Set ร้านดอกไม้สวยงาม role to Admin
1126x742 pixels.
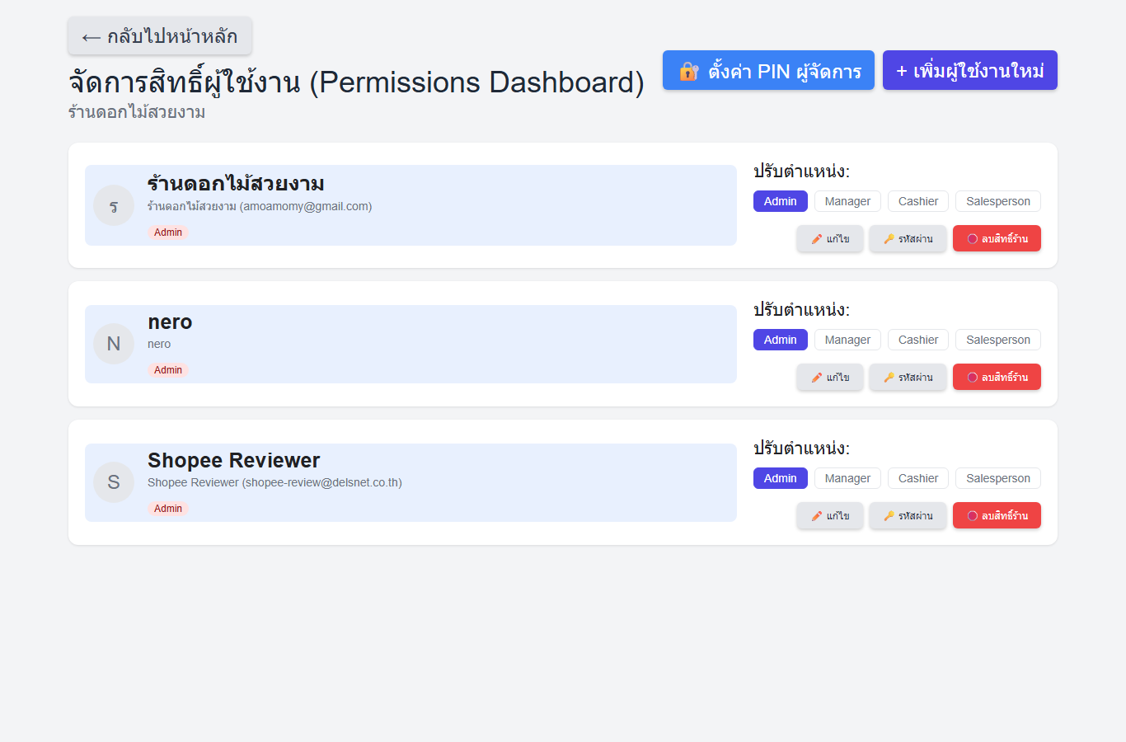[x=781, y=201]
